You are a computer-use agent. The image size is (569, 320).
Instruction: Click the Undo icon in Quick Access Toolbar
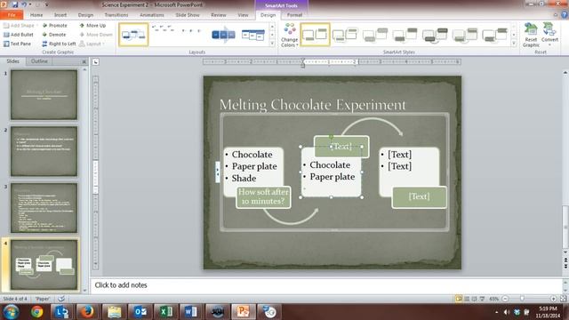(24, 4)
